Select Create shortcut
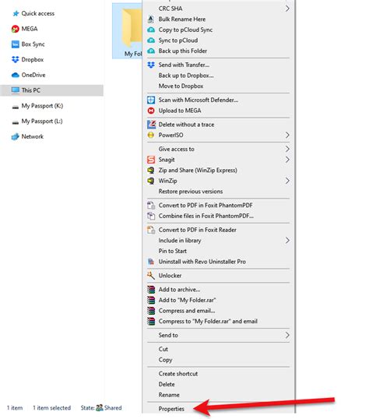Image resolution: width=369 pixels, height=419 pixels. [178, 374]
